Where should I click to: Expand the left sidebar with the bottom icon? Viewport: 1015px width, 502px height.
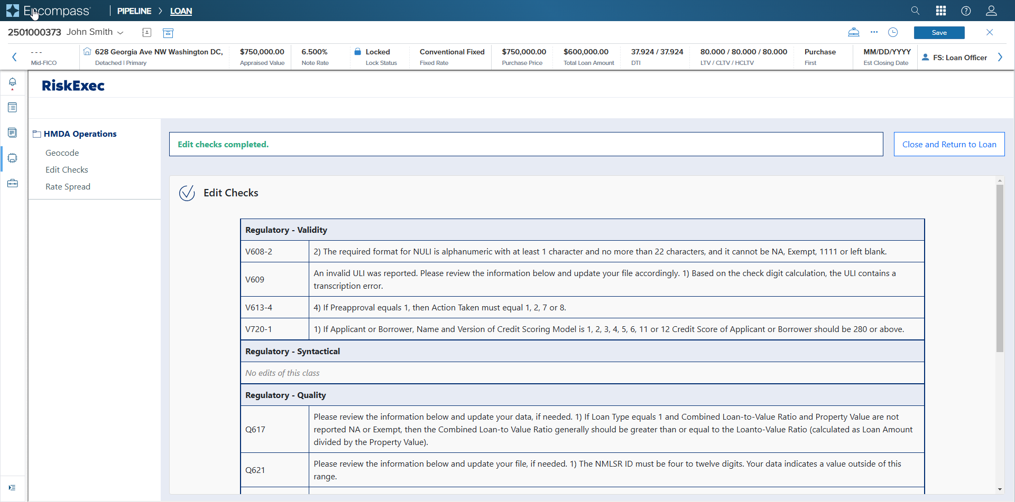coord(12,488)
